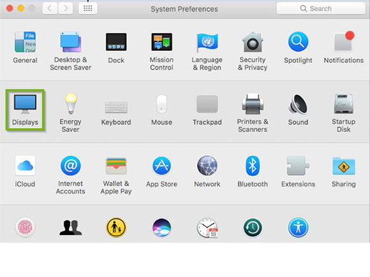The image size is (370, 277).
Task: Open Users & Groups silhouettes icon
Action: click(x=71, y=227)
